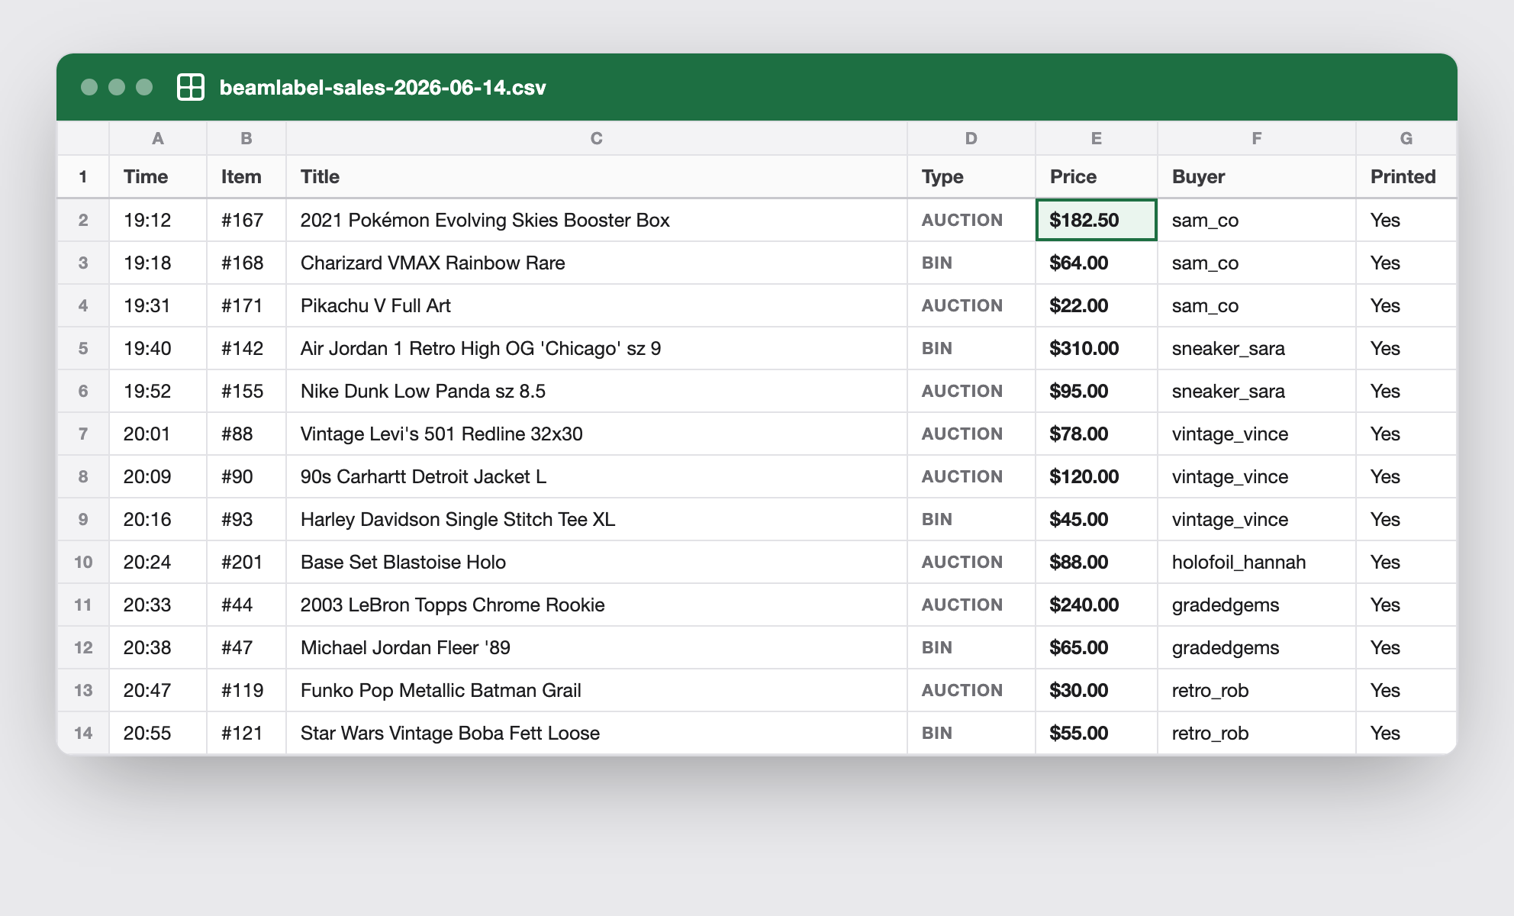Select row 7 header number
Viewport: 1514px width, 916px height.
pyautogui.click(x=83, y=434)
